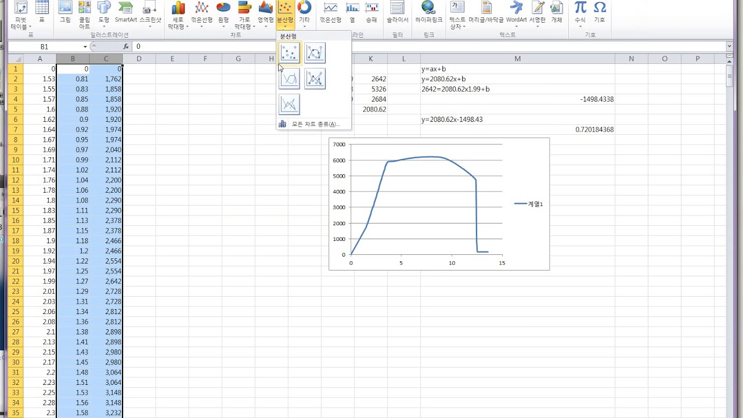Select cell containing y=ax+b
743x418 pixels.
(518, 69)
